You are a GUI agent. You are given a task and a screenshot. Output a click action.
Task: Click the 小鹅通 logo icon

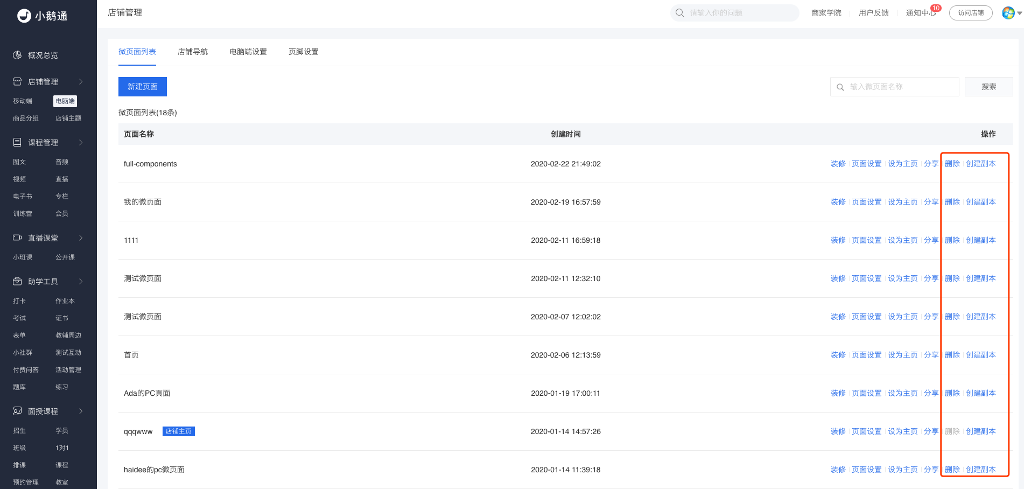[24, 16]
